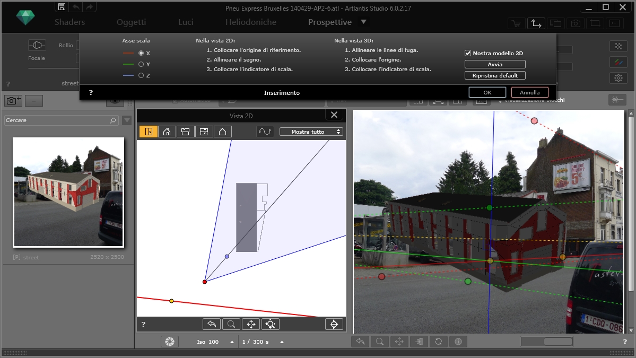This screenshot has width=636, height=358.
Task: Click the green Artlantis gem logo
Action: (25, 18)
